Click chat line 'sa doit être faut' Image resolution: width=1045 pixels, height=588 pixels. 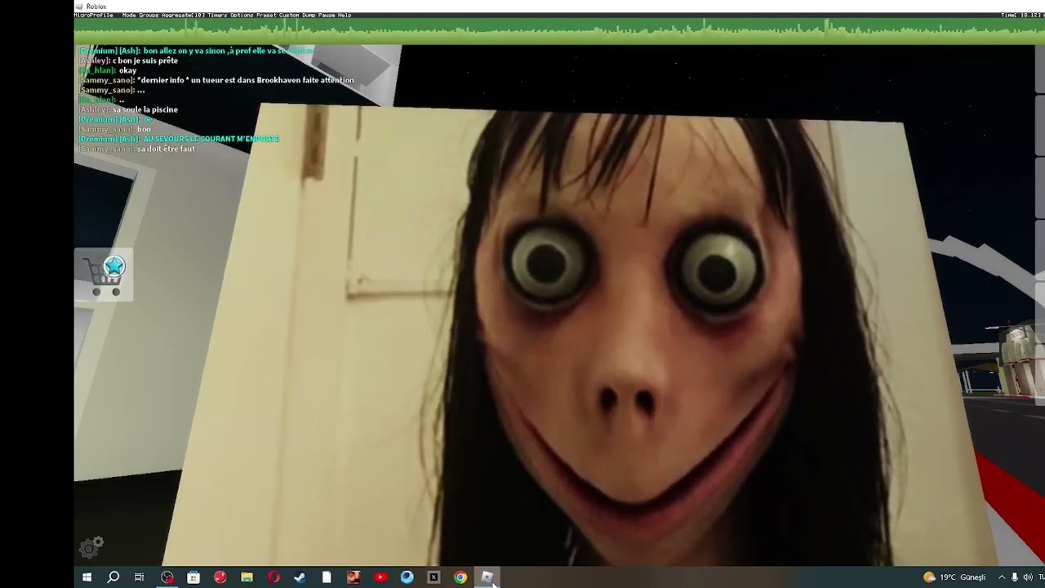click(137, 149)
